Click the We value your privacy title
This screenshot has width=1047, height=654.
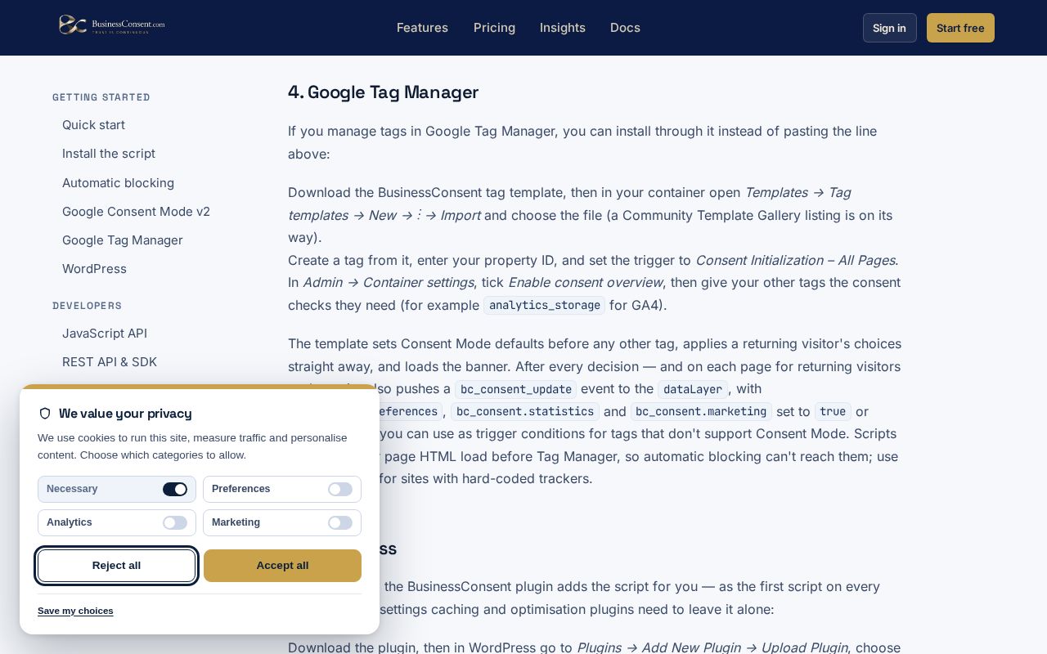click(125, 414)
